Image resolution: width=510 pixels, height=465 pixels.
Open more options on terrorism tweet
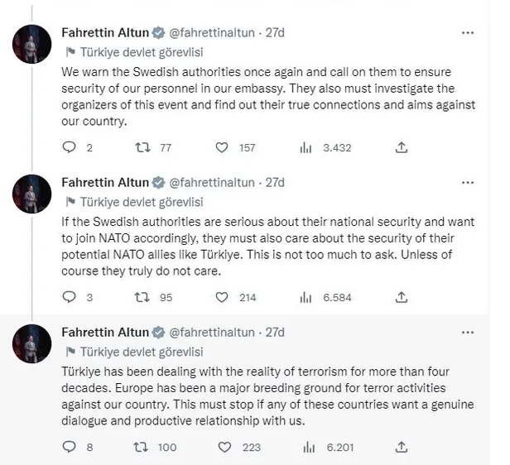pyautogui.click(x=468, y=333)
